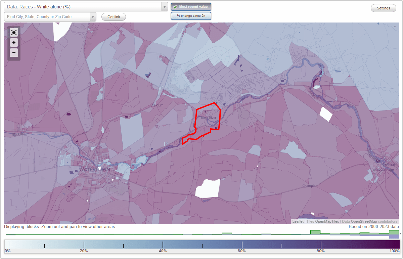
Task: Click the 40% mark on color legend
Action: coord(163,251)
